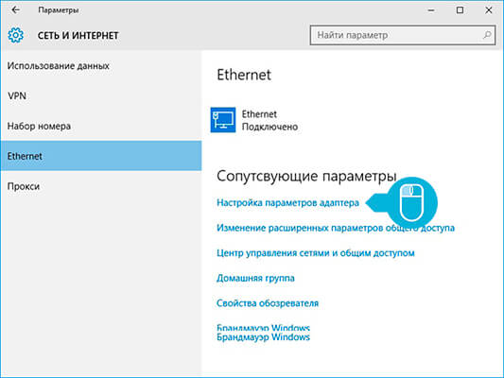Viewport: 504px width, 378px height.
Task: Open Свойства обозревателя link
Action: click(x=268, y=302)
